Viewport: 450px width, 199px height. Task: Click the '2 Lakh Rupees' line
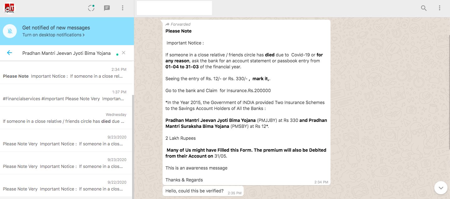point(181,138)
